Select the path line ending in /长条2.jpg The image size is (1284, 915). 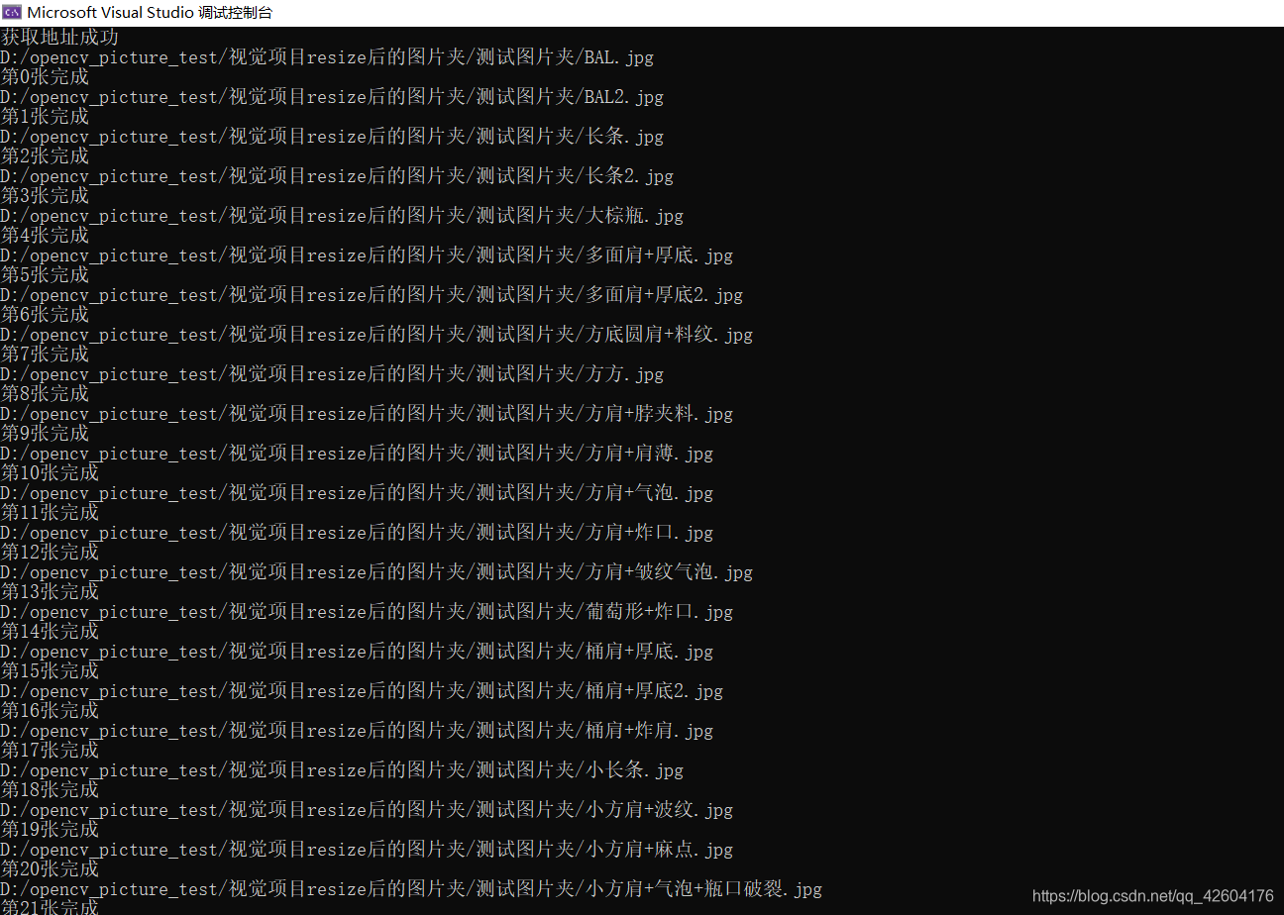[337, 176]
